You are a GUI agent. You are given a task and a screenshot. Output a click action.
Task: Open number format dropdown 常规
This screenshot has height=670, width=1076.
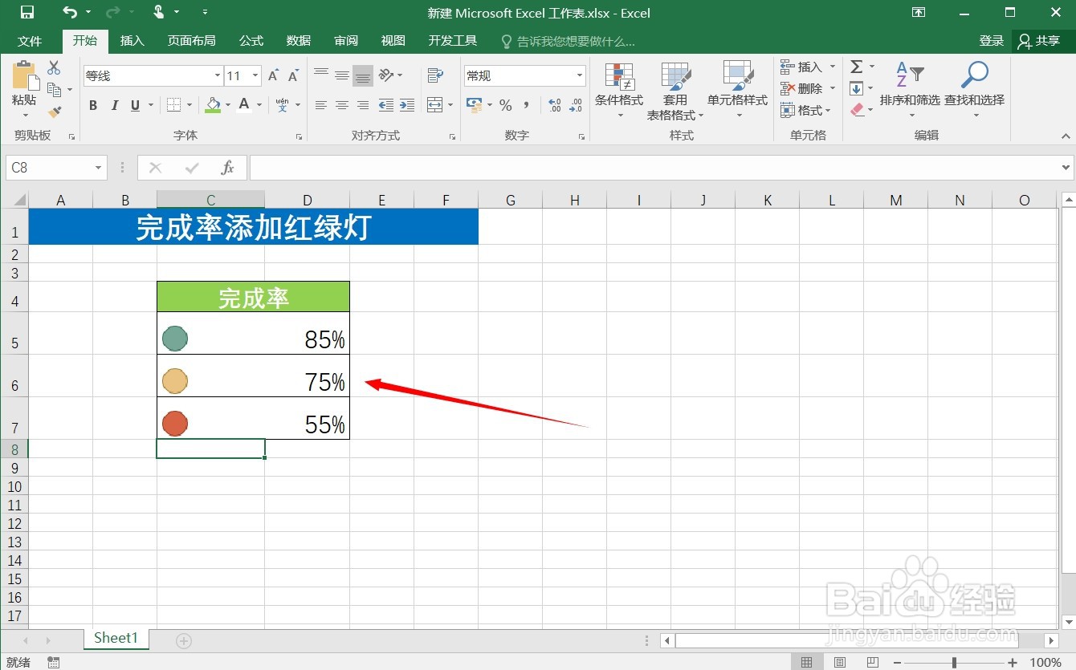[580, 76]
